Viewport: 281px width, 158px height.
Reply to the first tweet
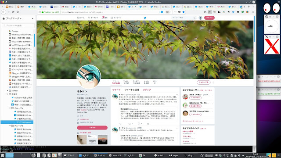(120, 124)
